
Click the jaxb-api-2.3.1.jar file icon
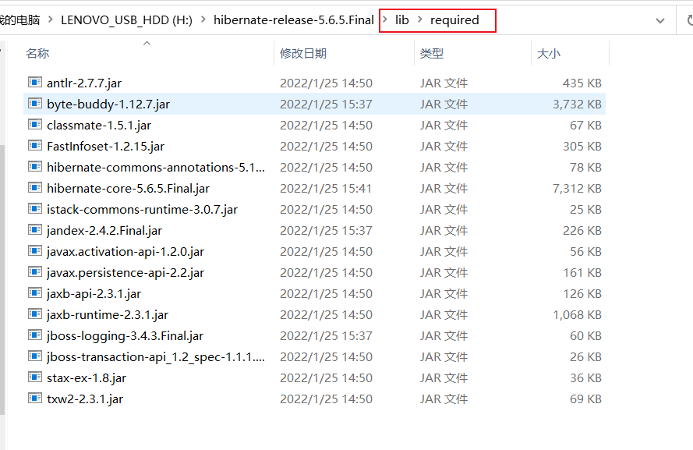(35, 293)
